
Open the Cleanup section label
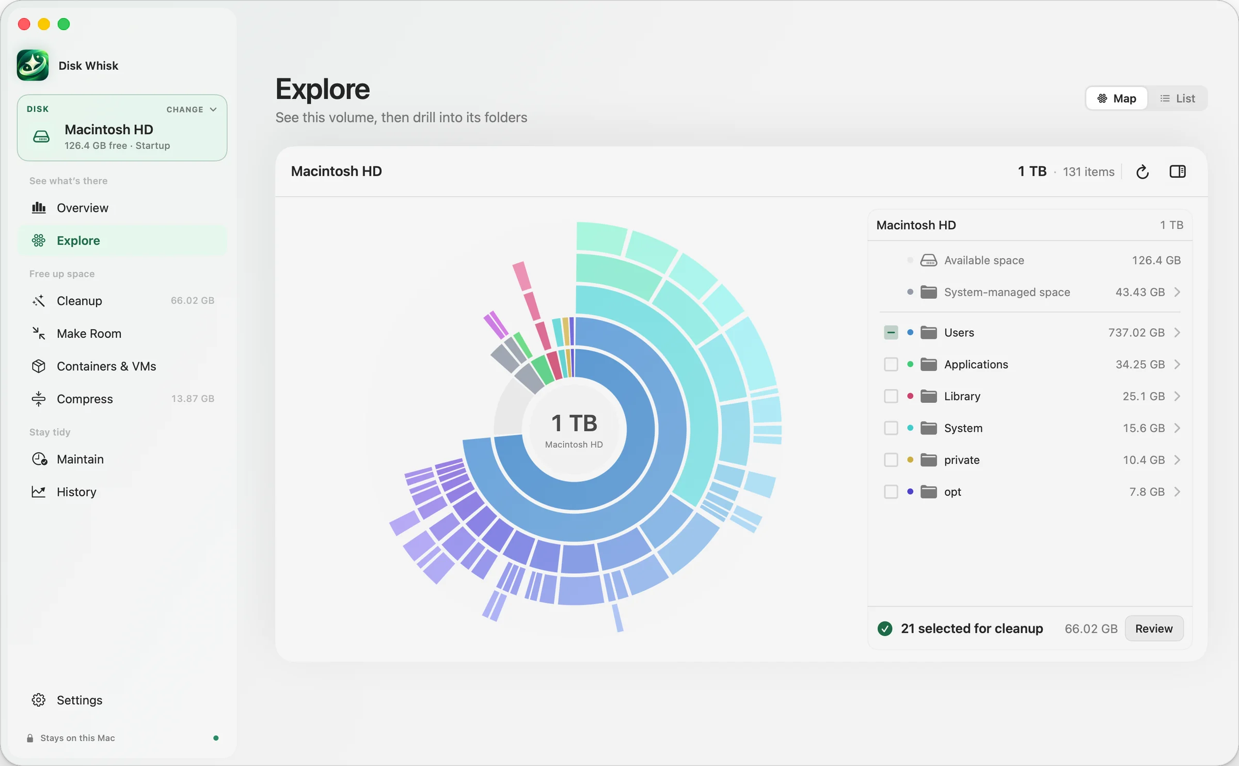[80, 301]
